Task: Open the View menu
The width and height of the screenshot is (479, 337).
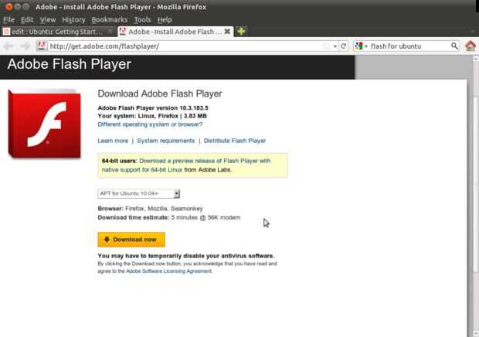Action: pyautogui.click(x=48, y=20)
